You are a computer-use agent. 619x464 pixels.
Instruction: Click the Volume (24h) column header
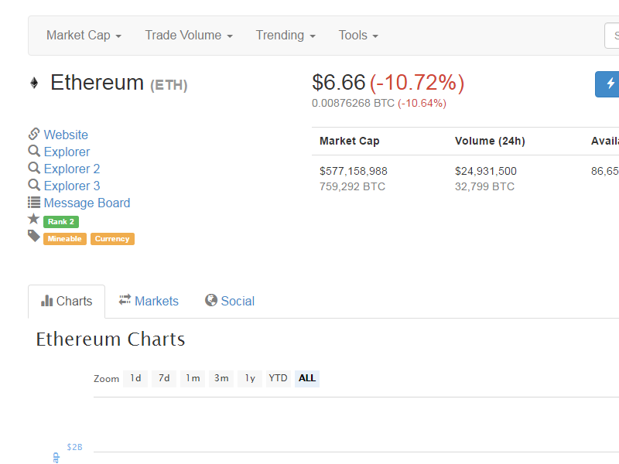click(490, 141)
